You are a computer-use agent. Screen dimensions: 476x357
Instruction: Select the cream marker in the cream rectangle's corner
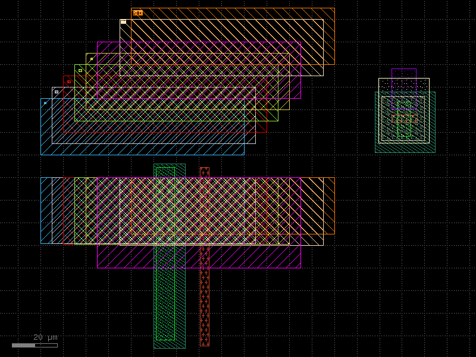click(123, 21)
